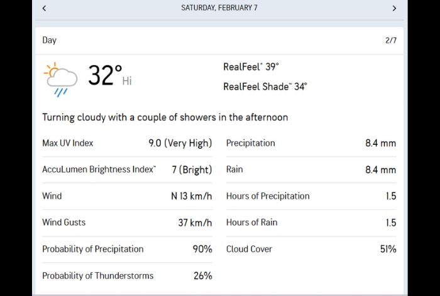Click the weather summary phrase text
The height and width of the screenshot is (296, 440).
click(165, 117)
